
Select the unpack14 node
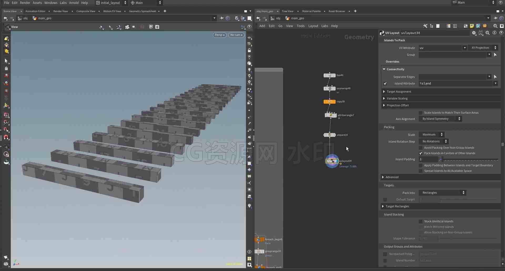[329, 135]
